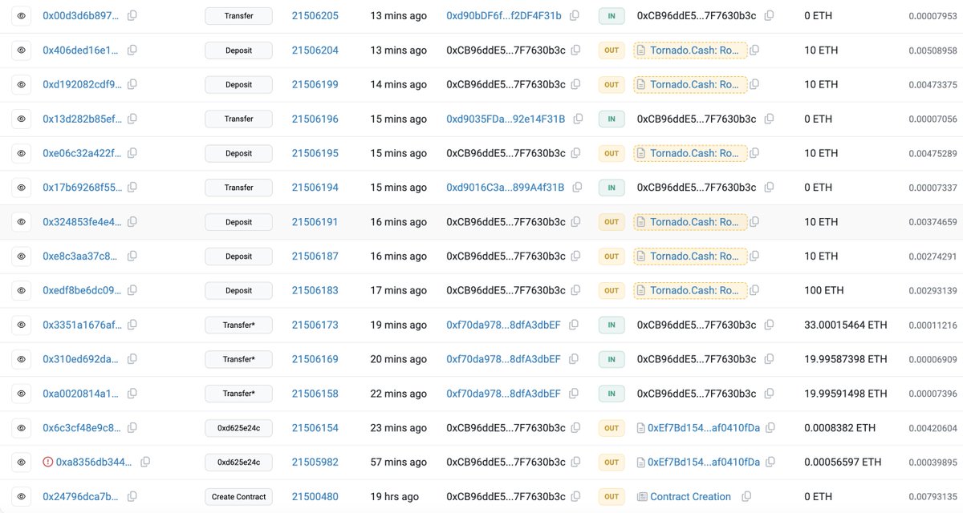Preview transaction 0xe8c3aa37c8 with eye icon

pyautogui.click(x=21, y=256)
